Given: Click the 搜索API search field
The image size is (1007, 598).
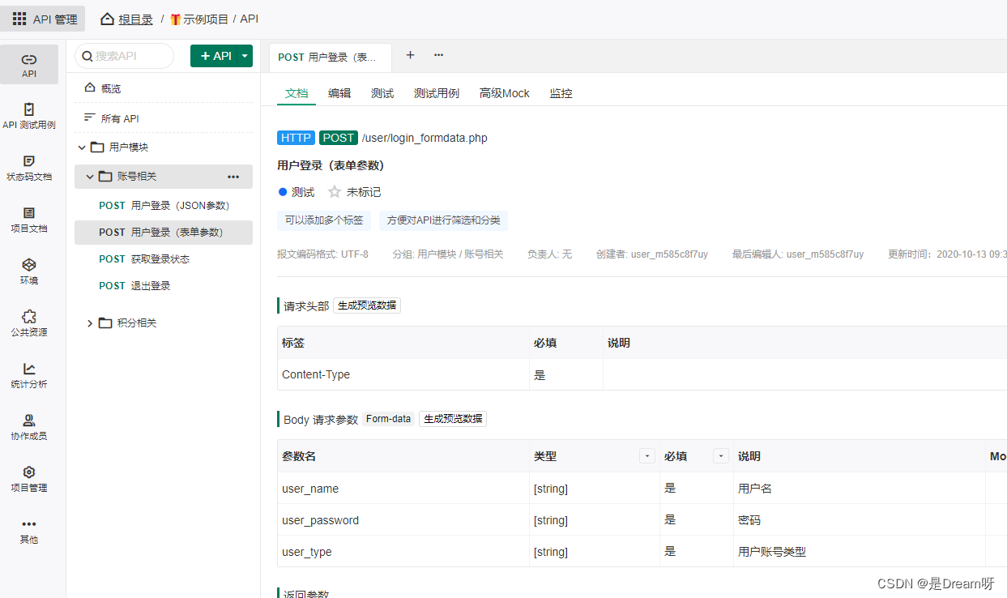Looking at the screenshot, I should tap(126, 56).
